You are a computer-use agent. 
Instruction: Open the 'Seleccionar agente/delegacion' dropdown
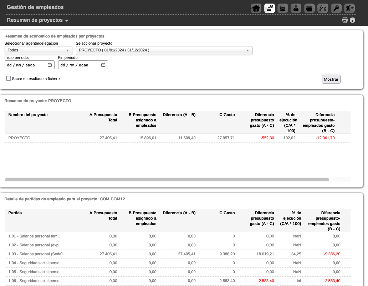38,50
